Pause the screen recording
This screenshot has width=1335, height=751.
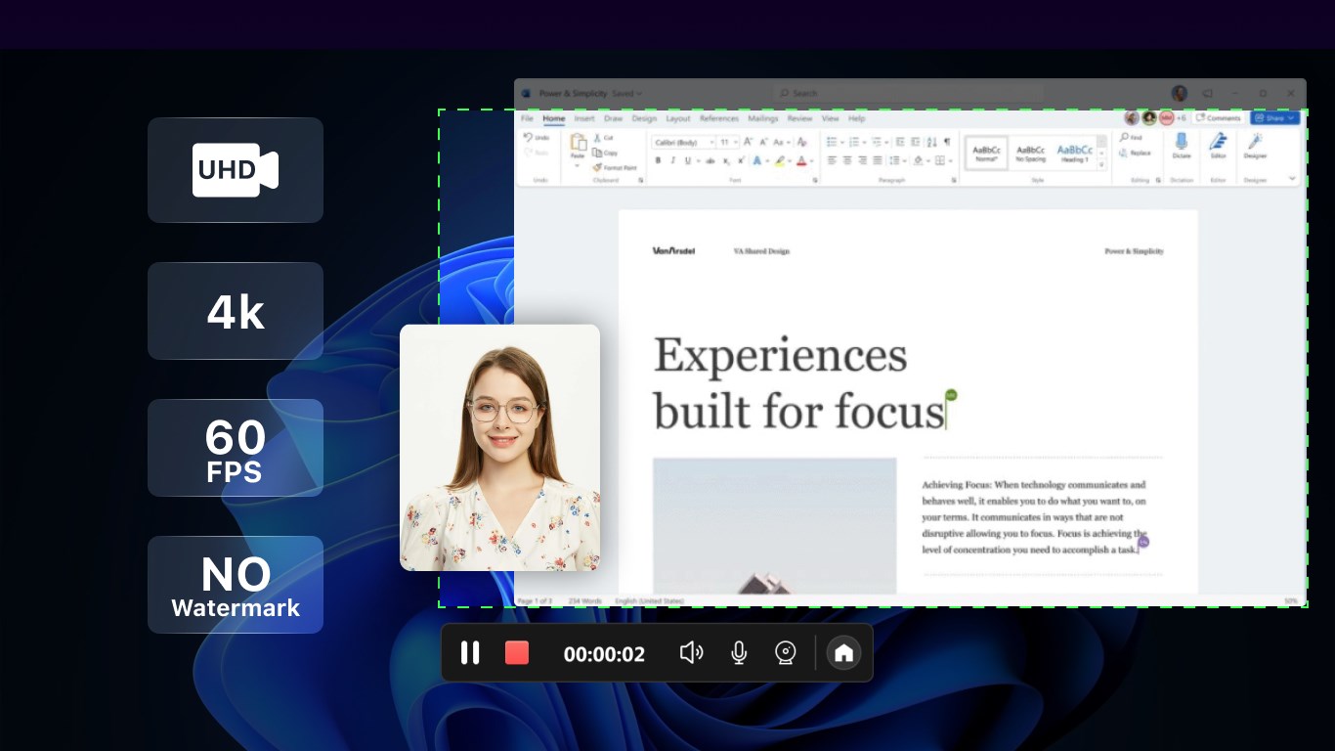pos(470,653)
